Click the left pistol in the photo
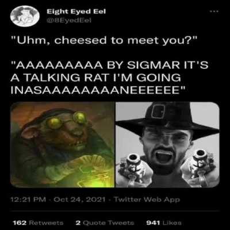230x230 pixels. point(132,168)
